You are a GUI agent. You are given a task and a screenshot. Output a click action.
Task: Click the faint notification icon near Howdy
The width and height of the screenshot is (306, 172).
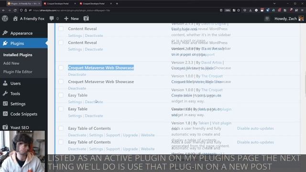(267, 19)
